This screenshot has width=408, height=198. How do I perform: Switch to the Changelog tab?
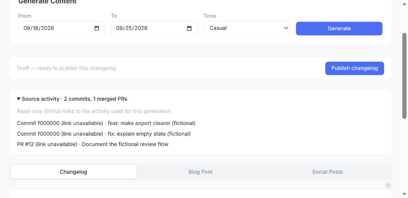pos(74,172)
